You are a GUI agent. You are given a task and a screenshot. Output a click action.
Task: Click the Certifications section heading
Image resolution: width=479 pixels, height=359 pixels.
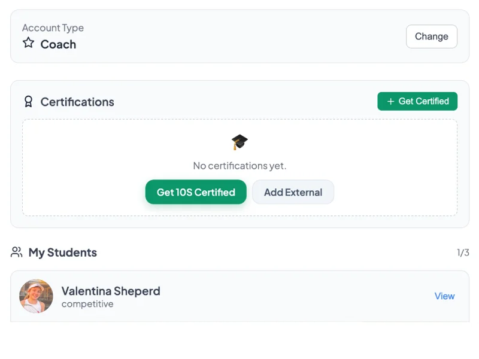(x=77, y=102)
